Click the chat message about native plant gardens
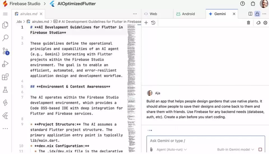Screen dimensions: 269x154 tap(205, 109)
